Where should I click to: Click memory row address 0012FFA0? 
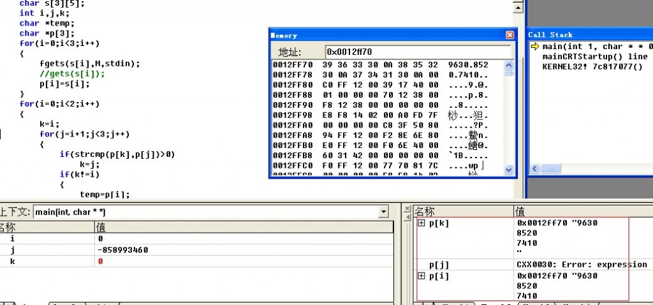(293, 126)
